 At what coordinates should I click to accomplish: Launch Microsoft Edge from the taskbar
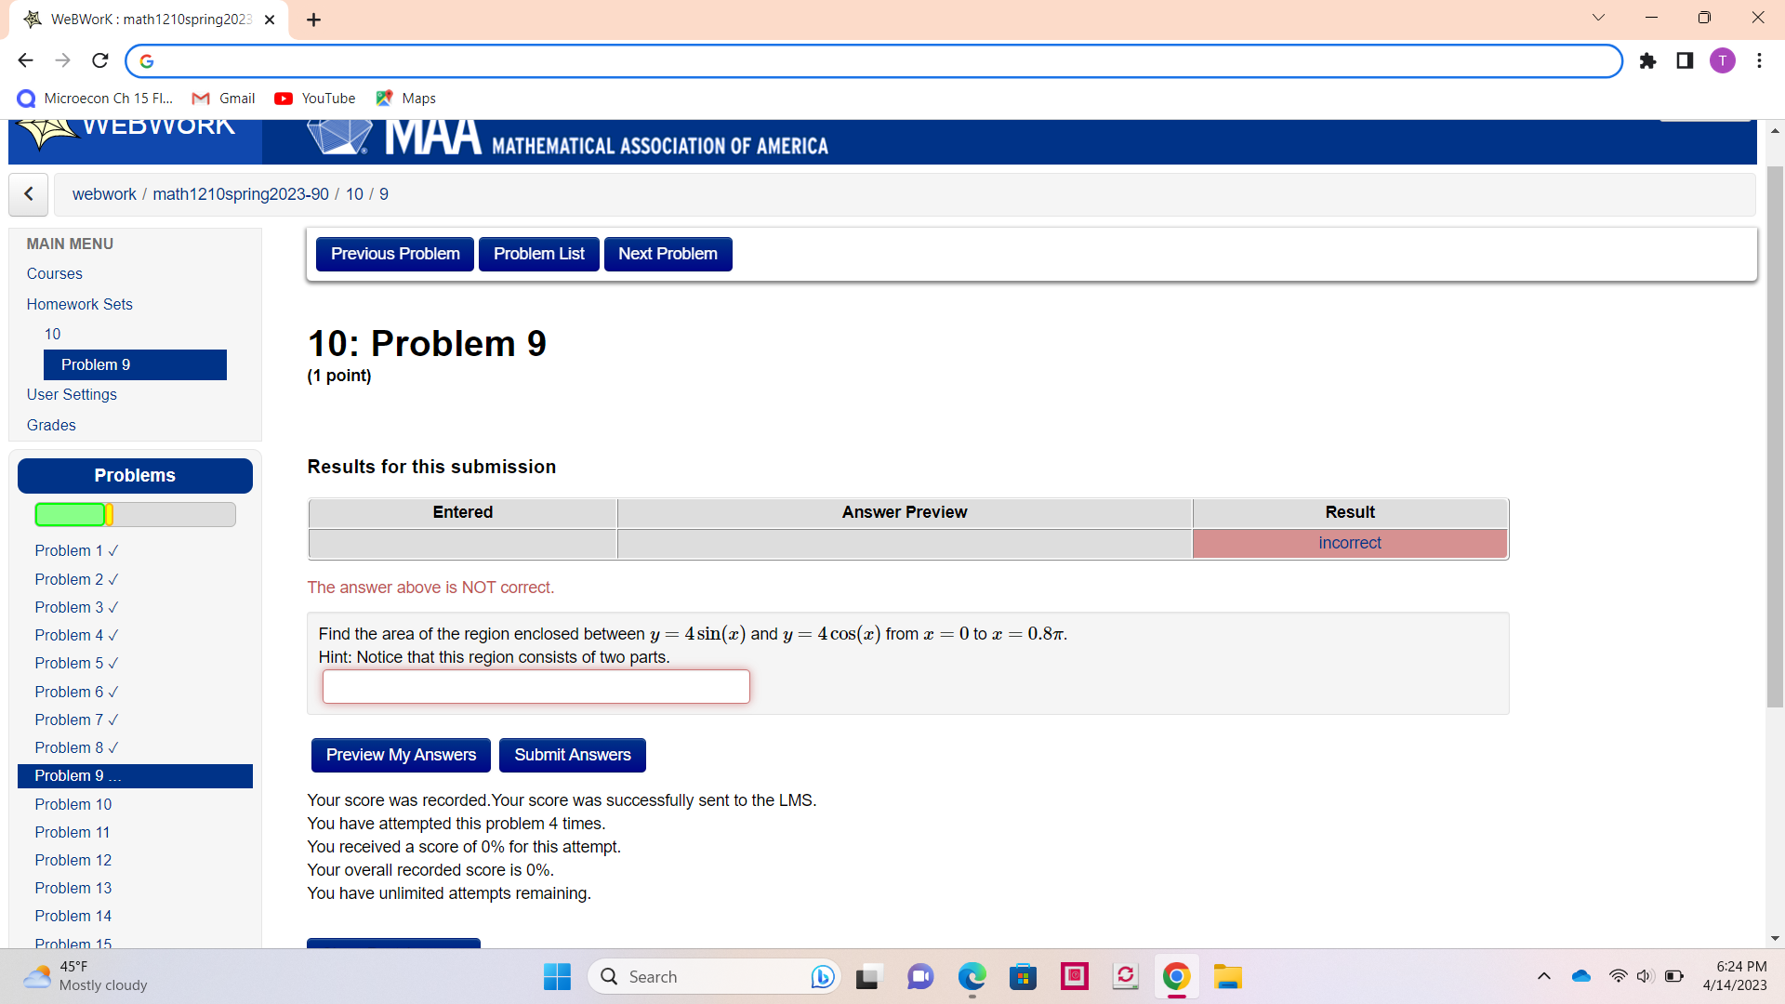click(x=972, y=977)
